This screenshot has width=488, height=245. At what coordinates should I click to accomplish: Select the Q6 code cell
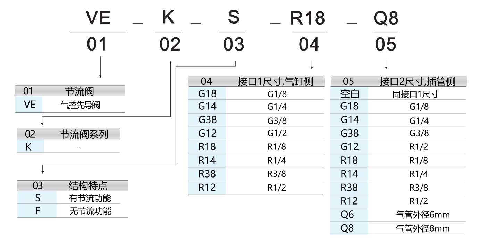[x=347, y=215]
